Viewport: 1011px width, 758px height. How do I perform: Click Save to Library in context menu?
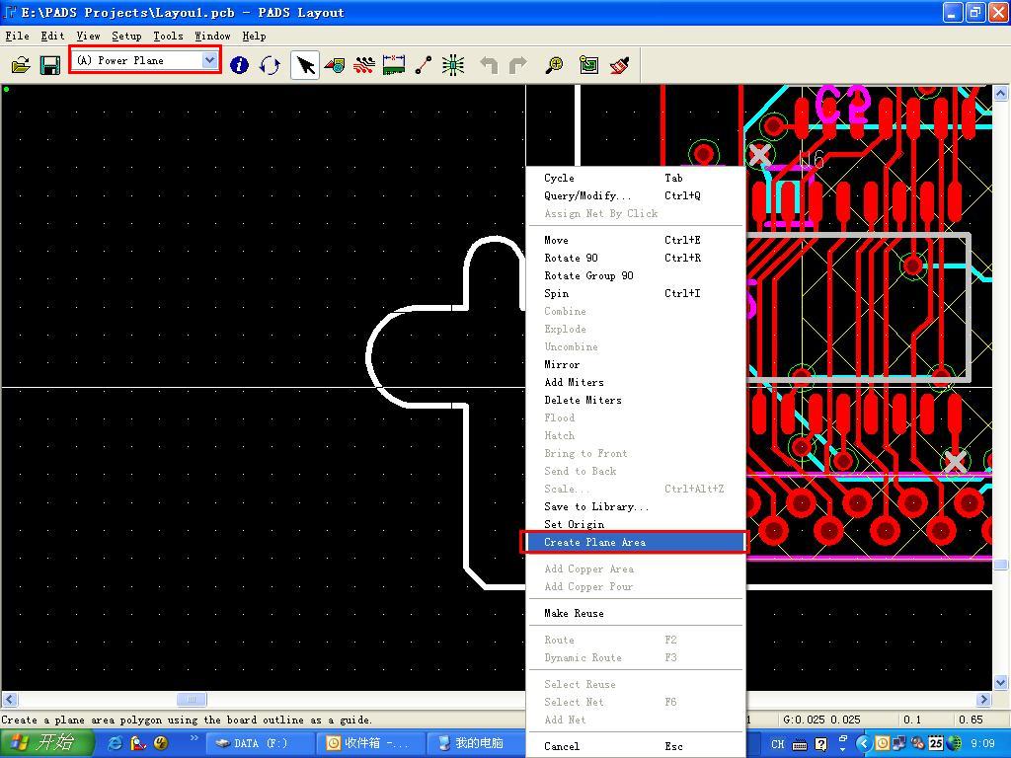595,506
